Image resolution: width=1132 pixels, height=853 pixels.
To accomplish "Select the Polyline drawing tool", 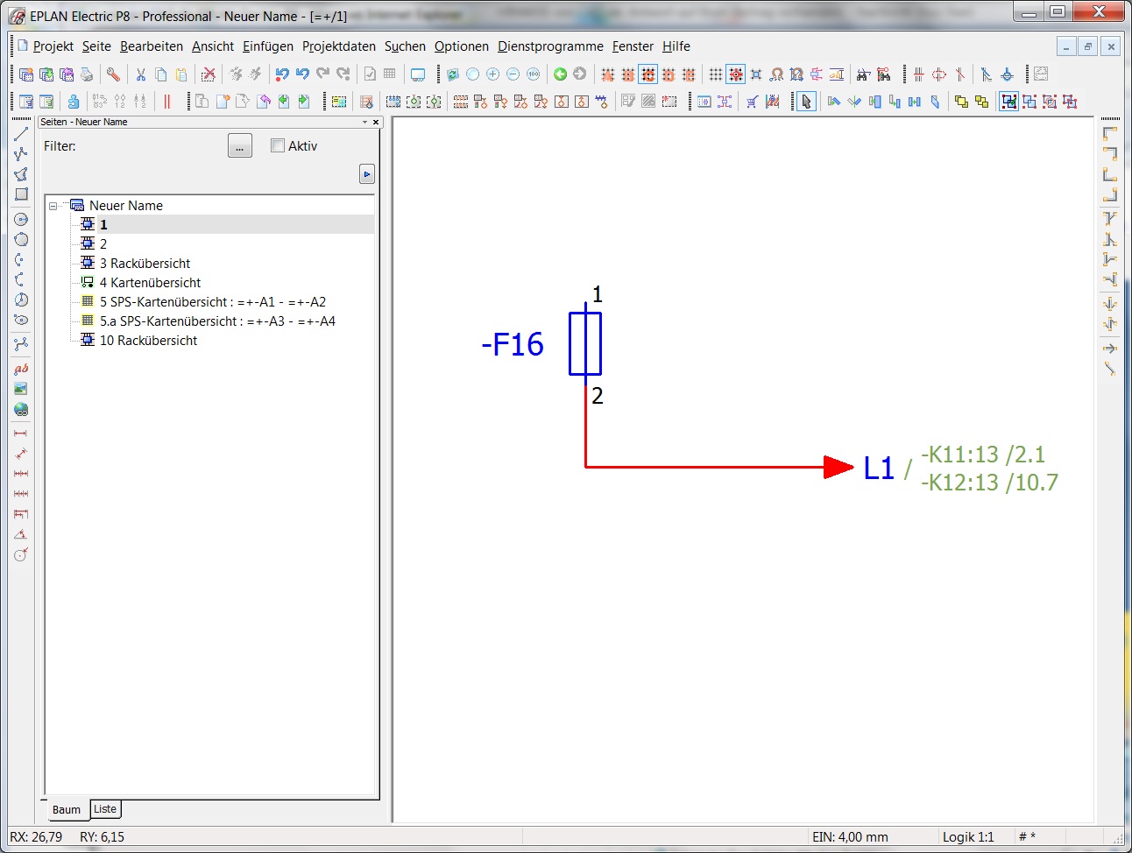I will point(21,154).
